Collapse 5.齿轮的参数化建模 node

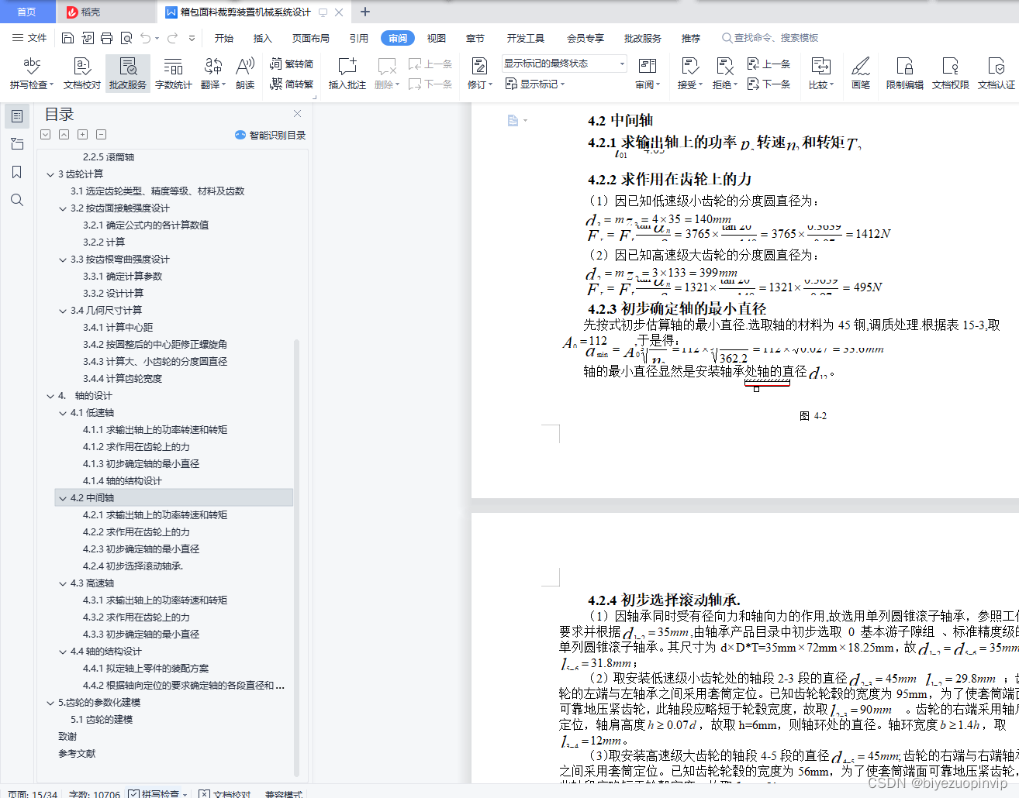tap(50, 703)
